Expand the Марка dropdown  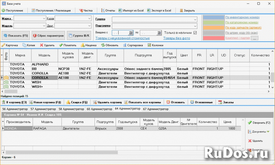[44, 18]
